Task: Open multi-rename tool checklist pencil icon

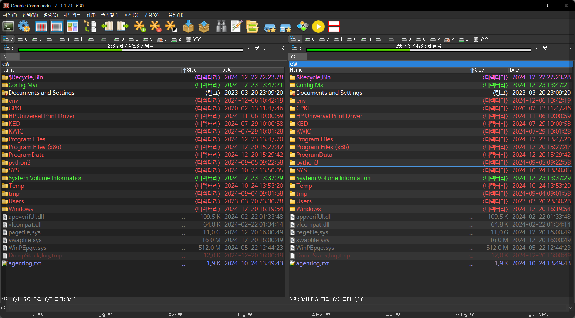Action: click(237, 27)
